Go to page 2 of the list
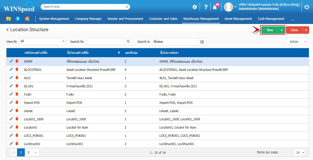This screenshot has height=160, width=313. pos(28,153)
